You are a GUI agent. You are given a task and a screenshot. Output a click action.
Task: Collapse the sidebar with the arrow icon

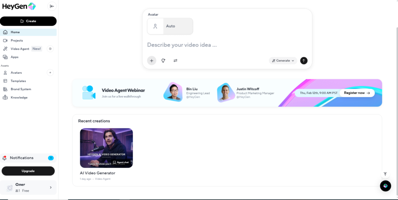pos(52,6)
